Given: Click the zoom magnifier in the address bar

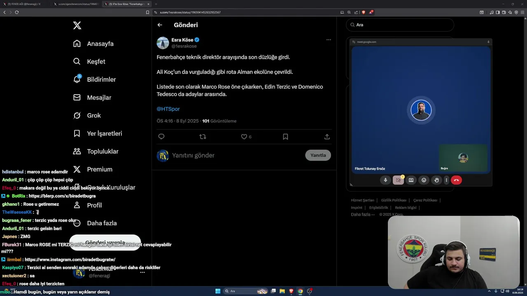Looking at the screenshot, I should coord(349,12).
